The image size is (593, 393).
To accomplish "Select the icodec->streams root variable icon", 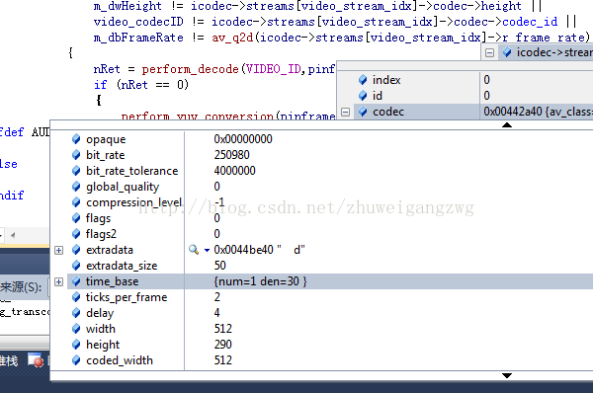I will (x=507, y=52).
